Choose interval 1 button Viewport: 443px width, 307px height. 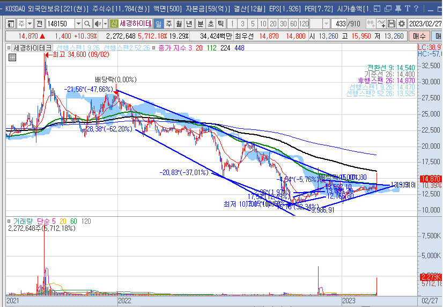pos(232,24)
